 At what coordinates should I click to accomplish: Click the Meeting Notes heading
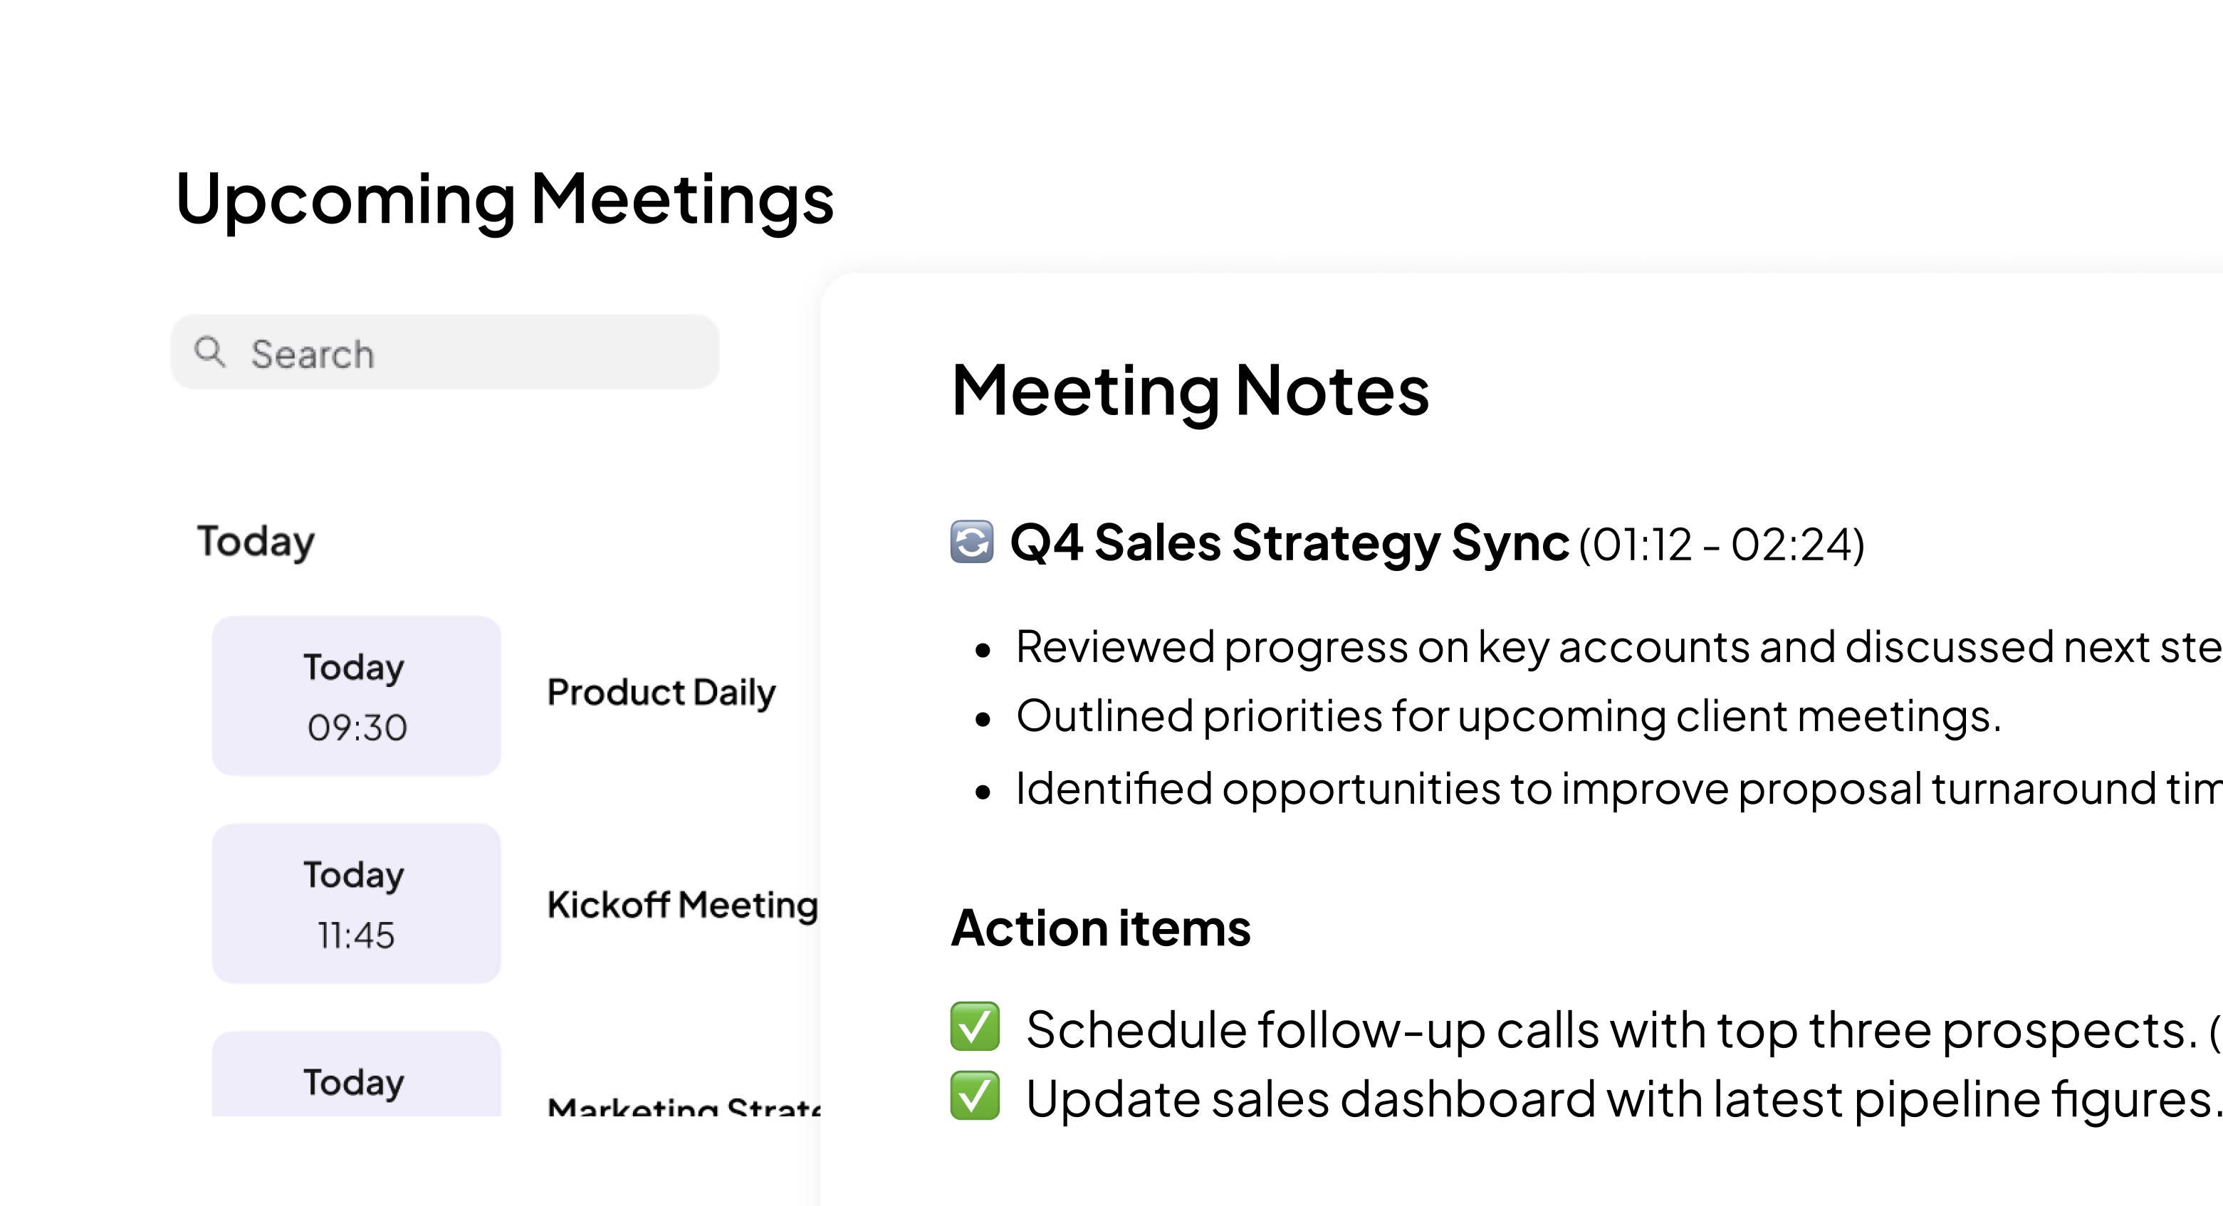click(x=1190, y=391)
